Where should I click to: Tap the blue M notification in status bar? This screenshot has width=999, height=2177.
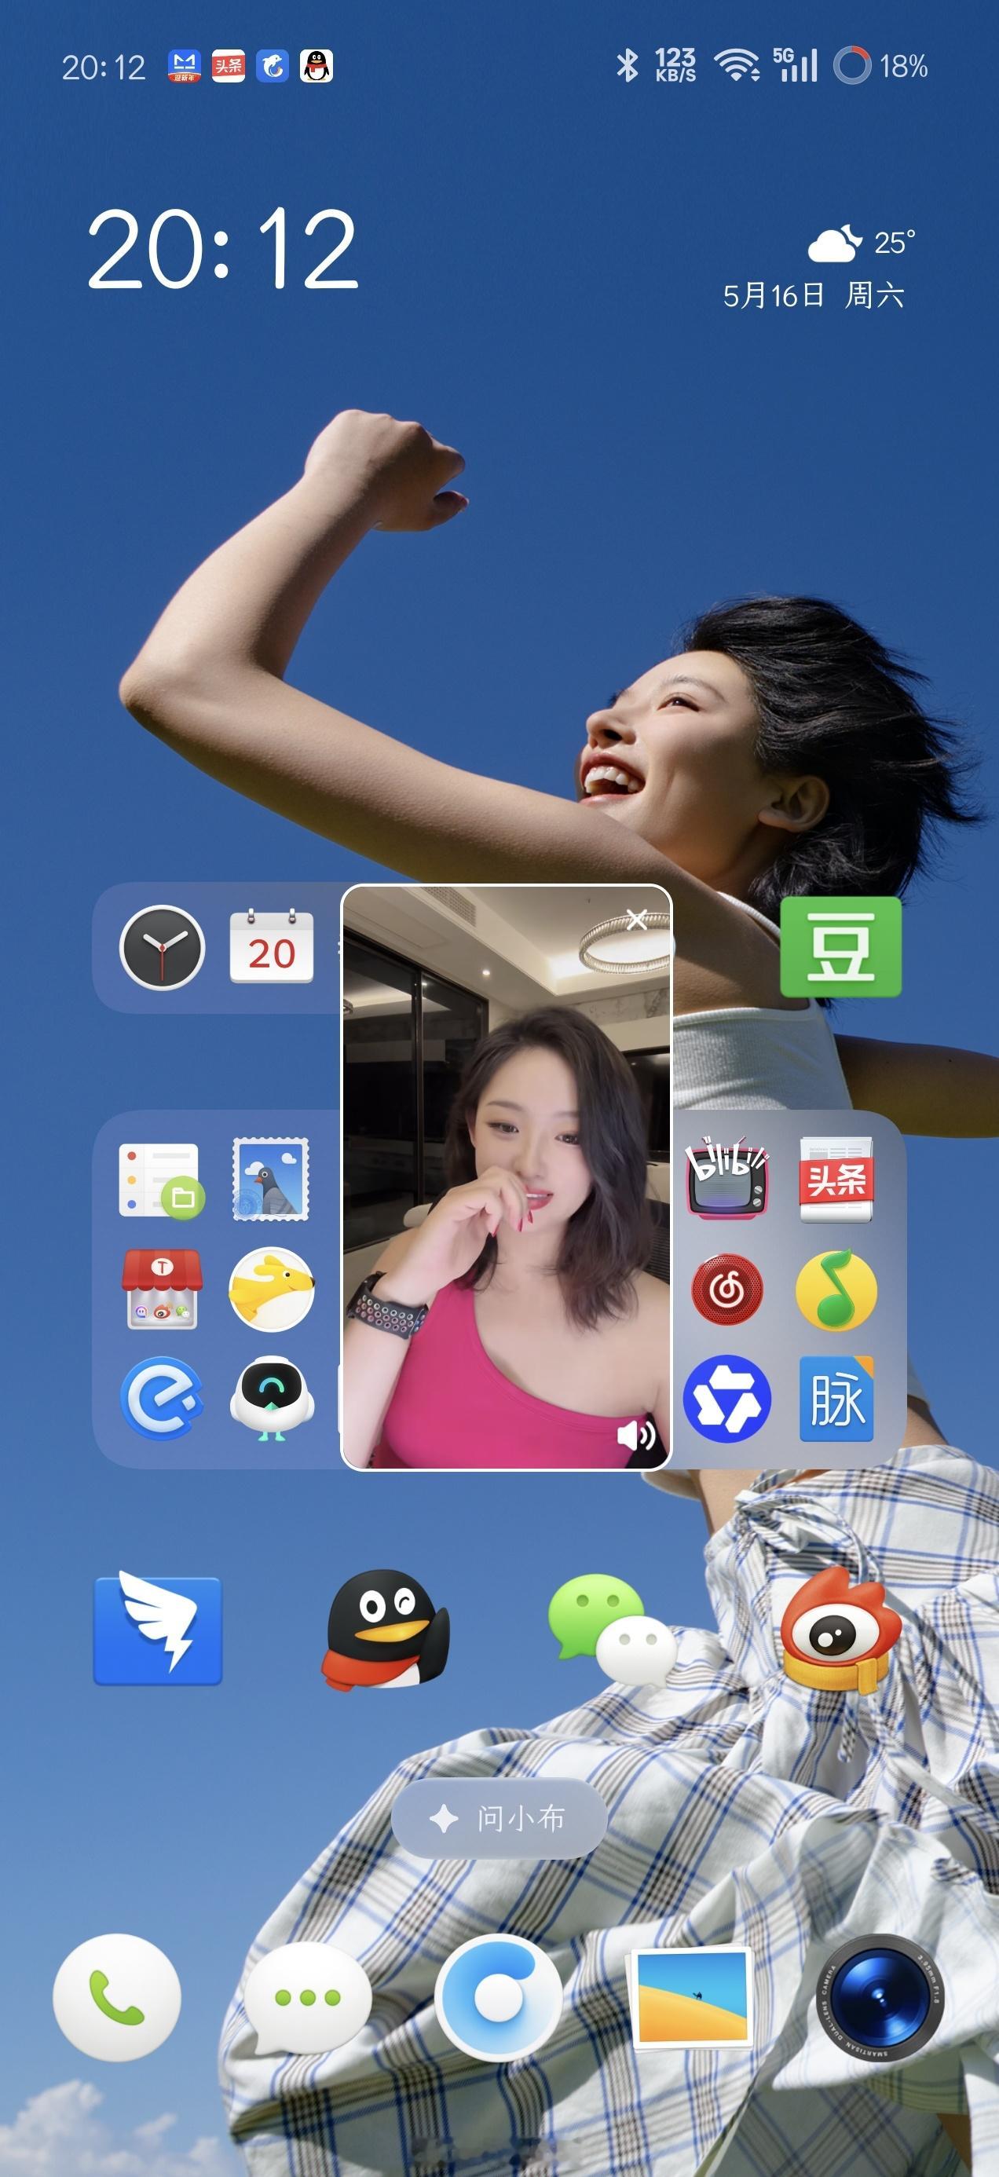[x=184, y=66]
